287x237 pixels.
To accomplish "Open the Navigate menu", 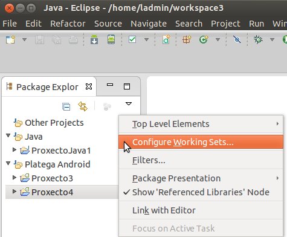I will coord(149,24).
